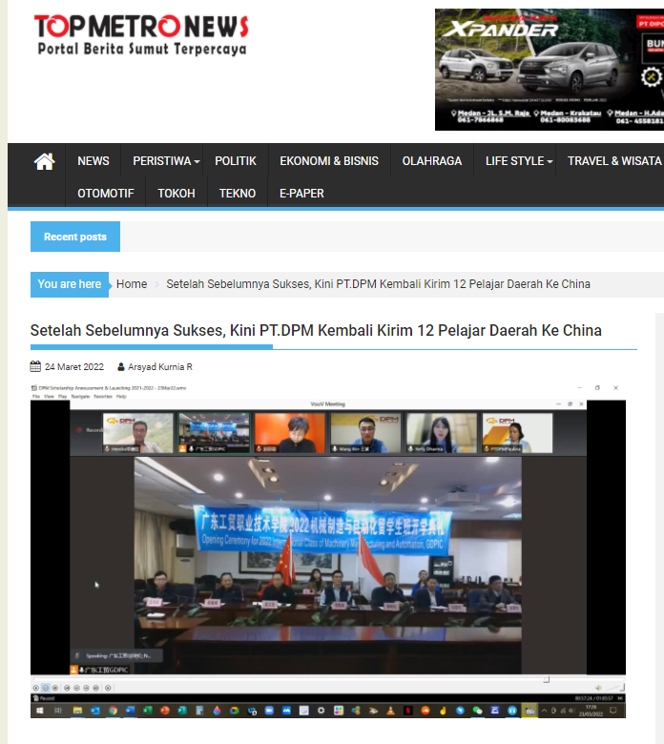
Task: Click the Home icon in navigation bar
Action: click(44, 161)
